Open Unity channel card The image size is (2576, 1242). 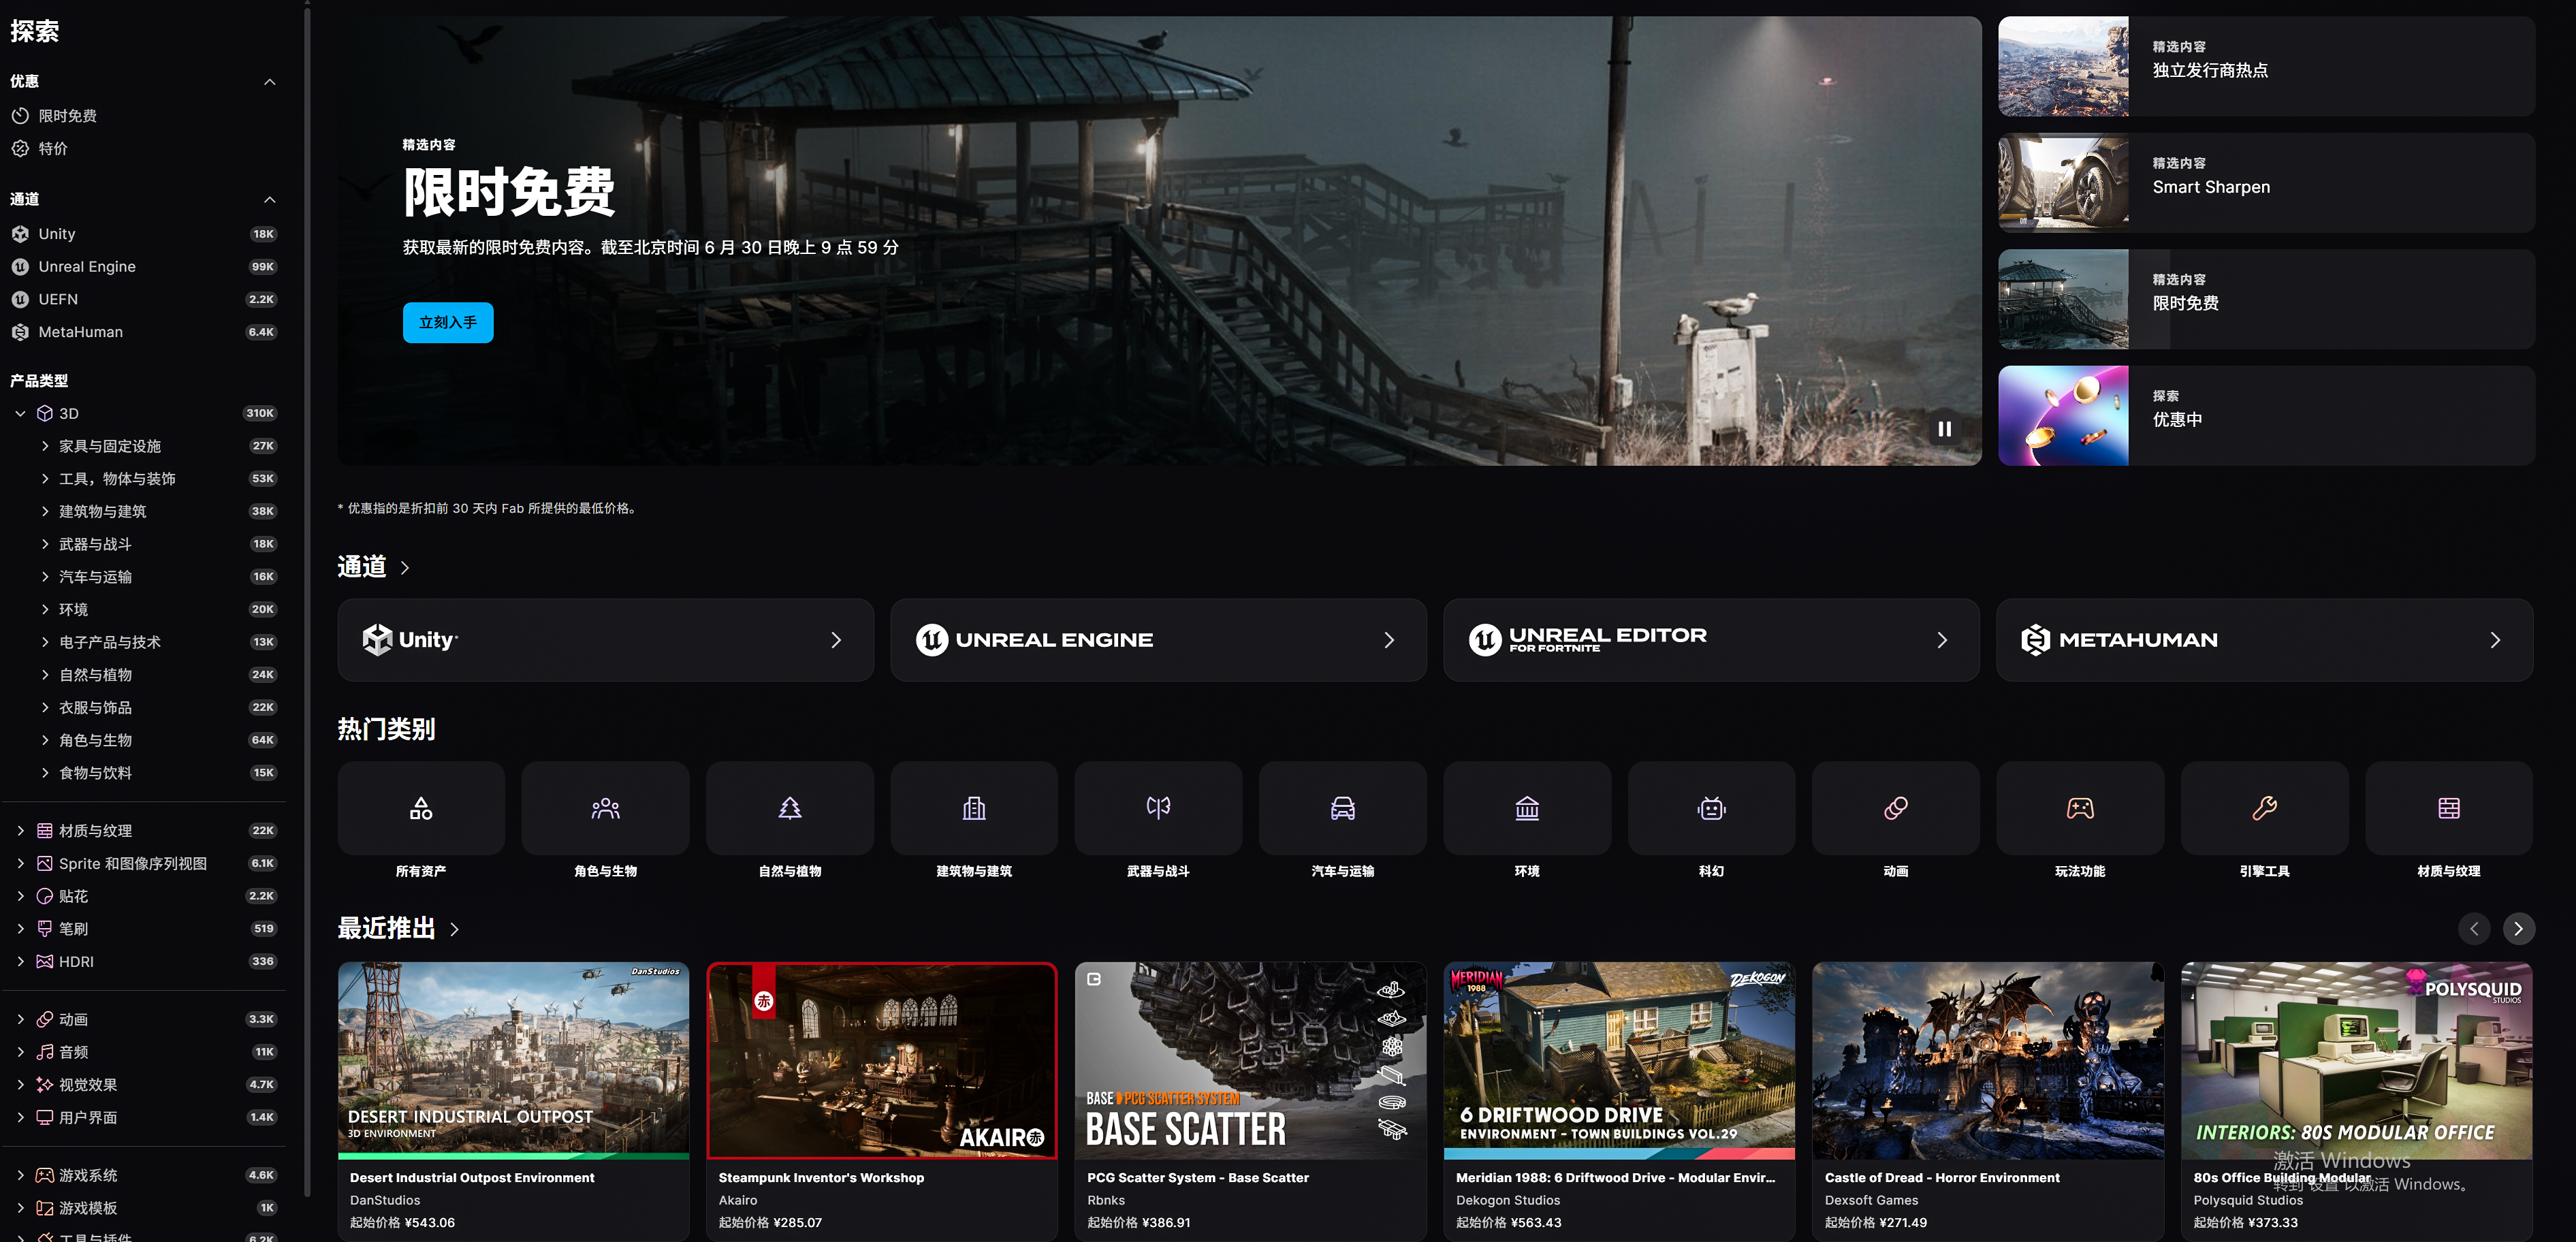[605, 640]
